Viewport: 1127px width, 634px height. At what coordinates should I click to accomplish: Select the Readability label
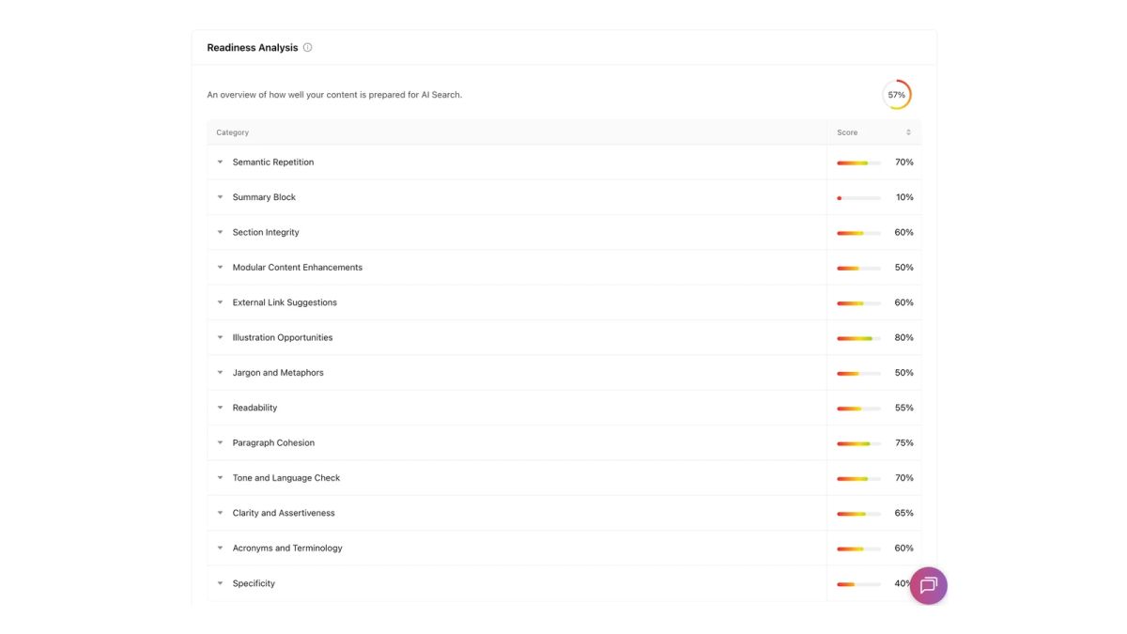click(x=255, y=408)
